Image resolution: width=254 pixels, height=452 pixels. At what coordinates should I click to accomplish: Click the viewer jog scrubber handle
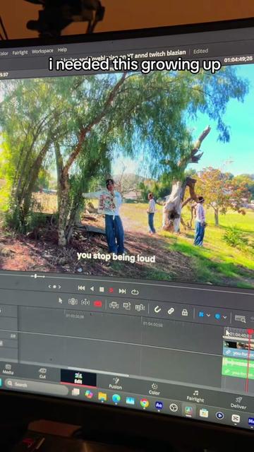tap(35, 276)
